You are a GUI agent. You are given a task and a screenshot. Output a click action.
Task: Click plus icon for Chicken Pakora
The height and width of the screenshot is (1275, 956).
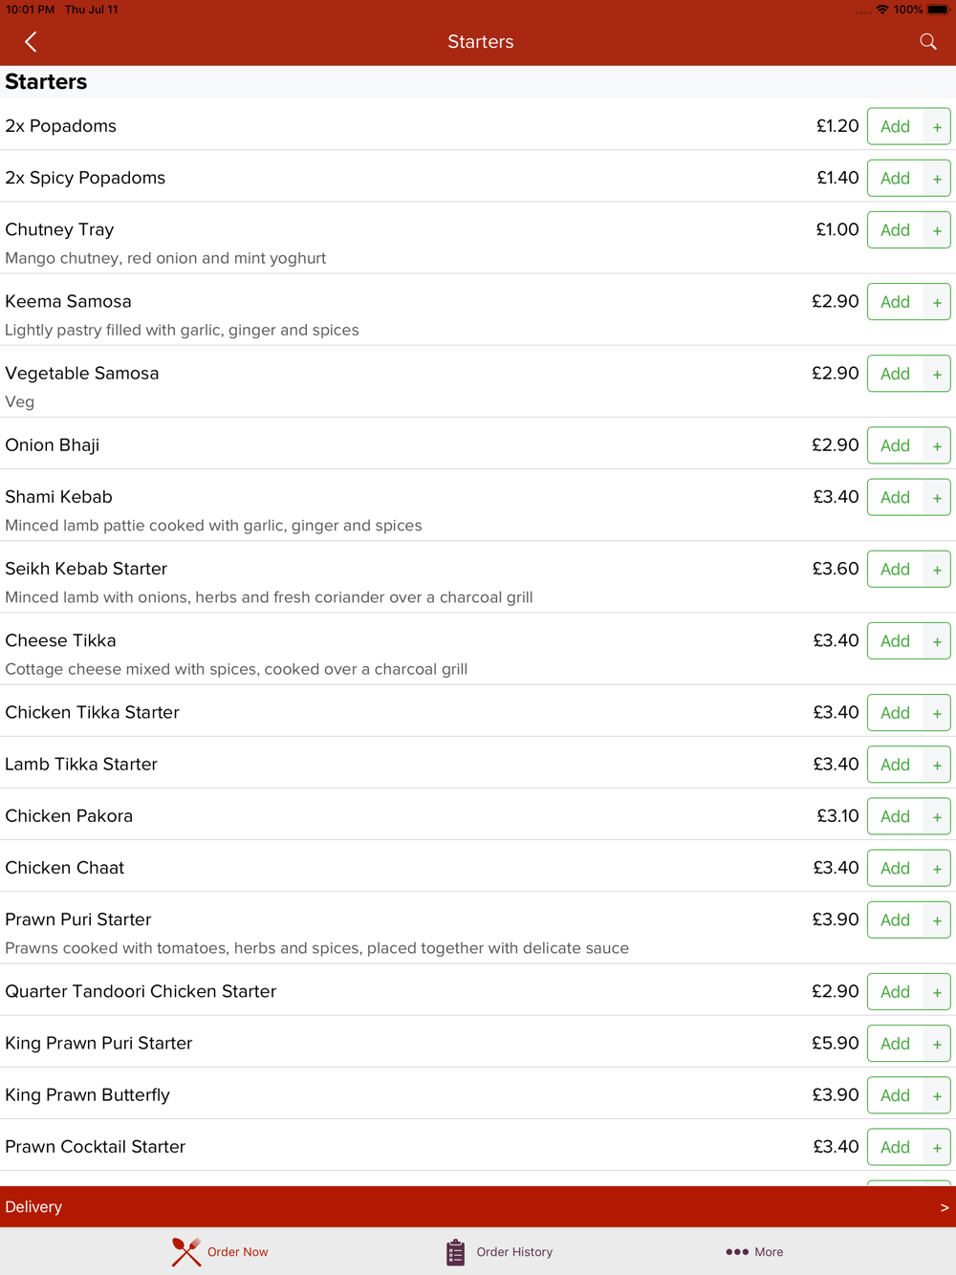[937, 817]
